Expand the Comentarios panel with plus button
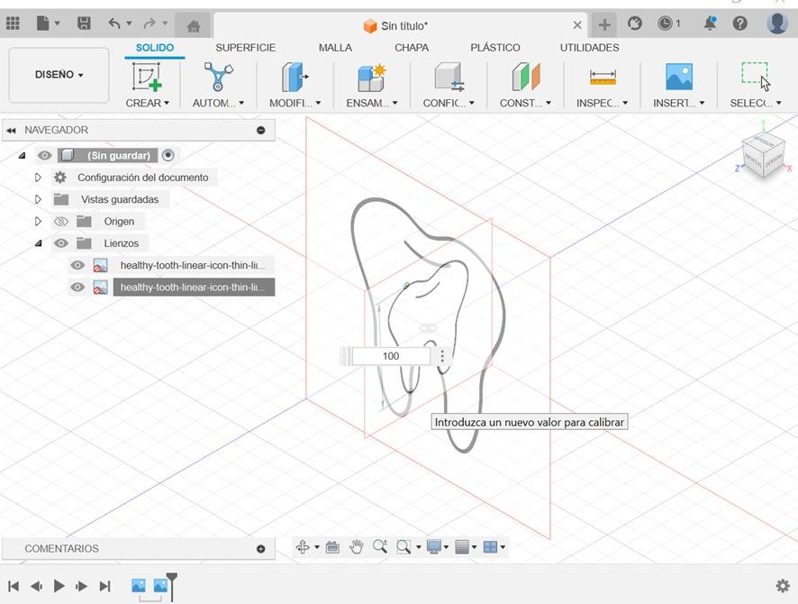798x604 pixels. tap(261, 549)
